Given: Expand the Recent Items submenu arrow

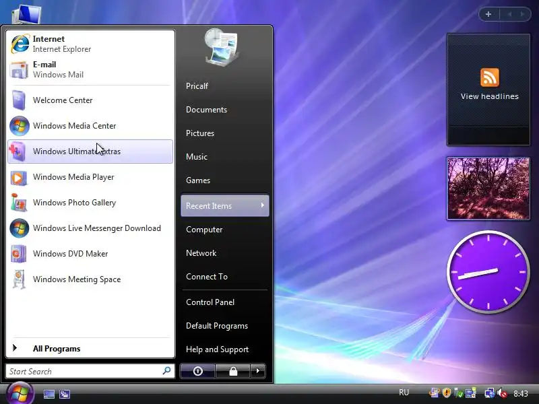Looking at the screenshot, I should [x=262, y=205].
